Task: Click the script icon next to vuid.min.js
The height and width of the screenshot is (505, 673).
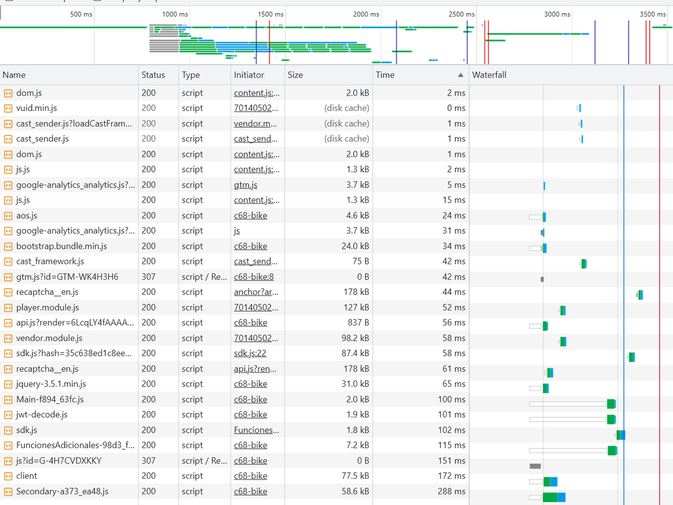Action: click(8, 108)
